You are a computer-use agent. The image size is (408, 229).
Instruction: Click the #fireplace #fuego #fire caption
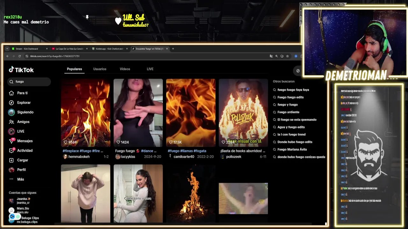pos(83,151)
